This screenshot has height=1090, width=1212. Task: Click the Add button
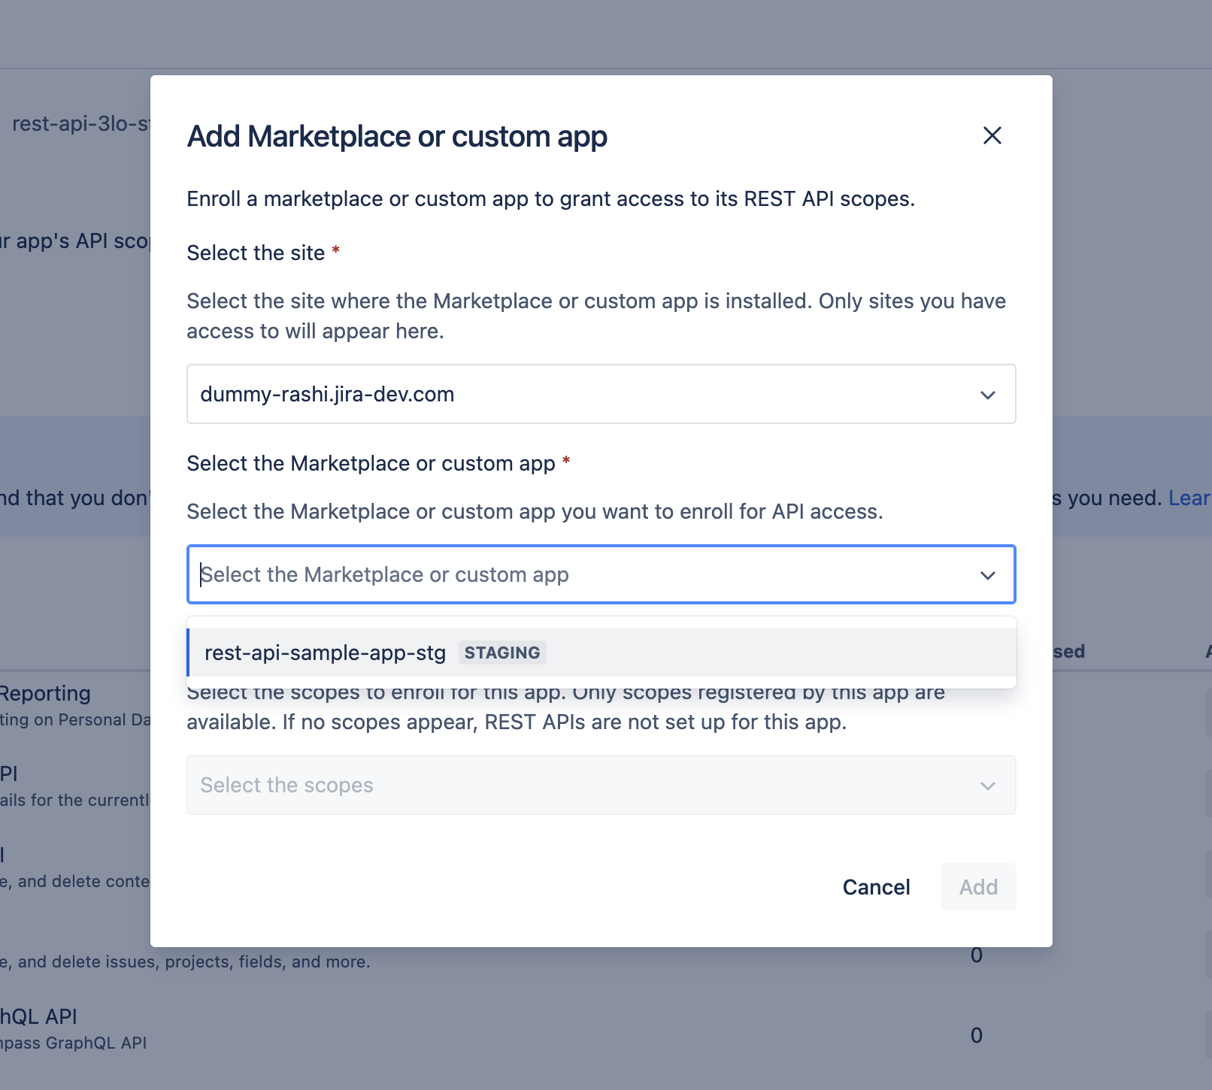[x=977, y=887]
